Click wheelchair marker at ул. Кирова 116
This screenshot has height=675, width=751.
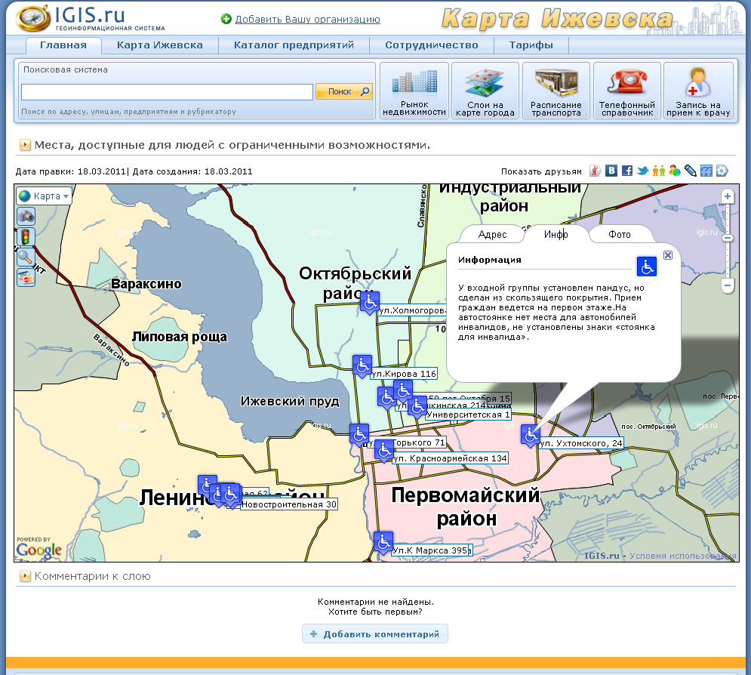[x=362, y=365]
